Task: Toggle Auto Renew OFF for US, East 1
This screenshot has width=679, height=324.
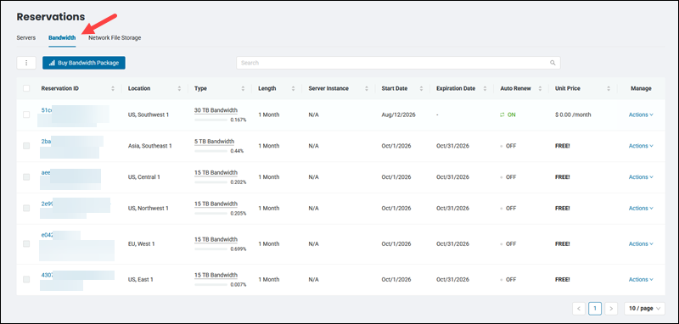Action: point(508,279)
